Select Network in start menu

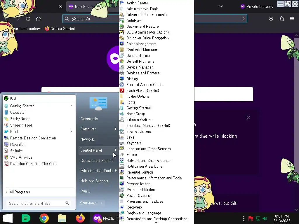(87, 139)
